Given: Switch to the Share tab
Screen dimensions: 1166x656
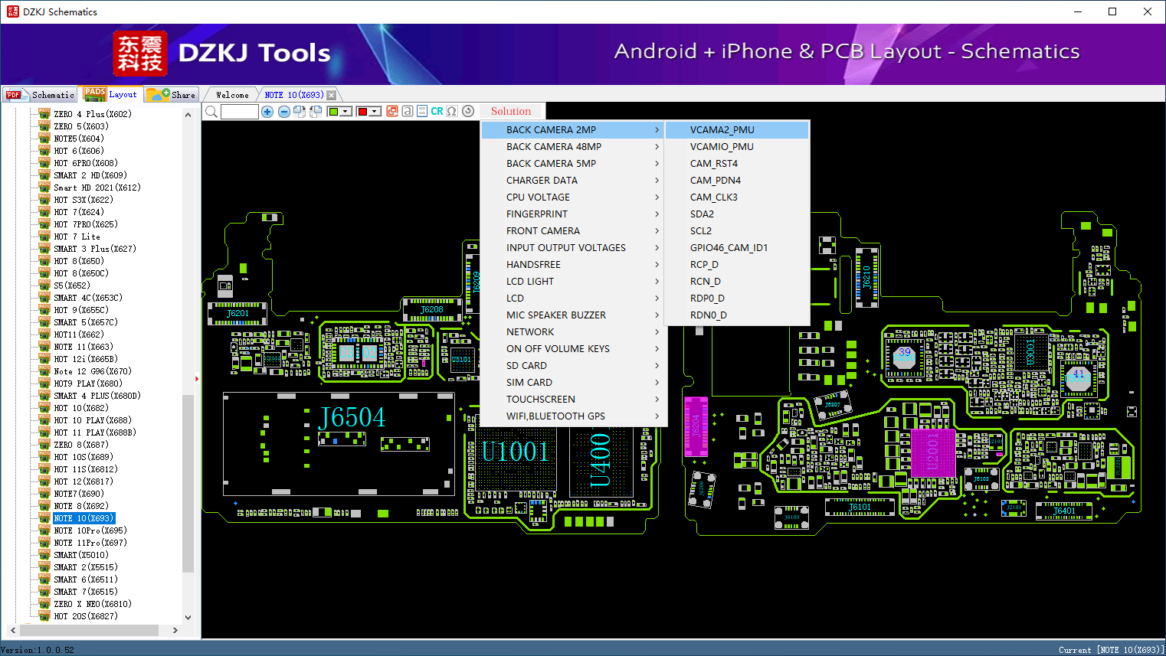Looking at the screenshot, I should tap(172, 95).
